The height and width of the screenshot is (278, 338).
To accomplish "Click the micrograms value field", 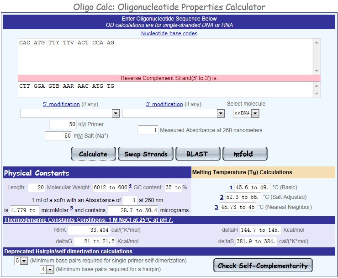I will 133,210.
